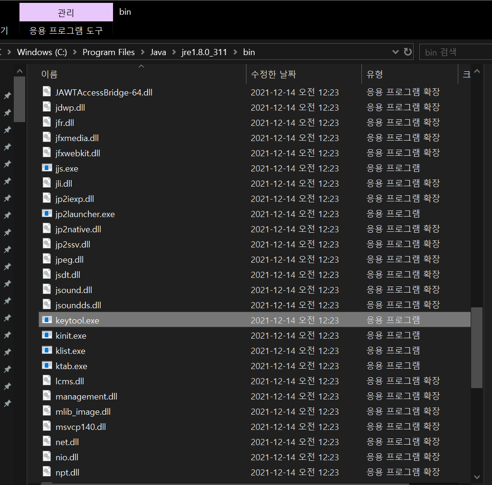Viewport: 492px width, 485px height.
Task: Unpin the bottom pinned sidebar item
Action: click(x=7, y=403)
